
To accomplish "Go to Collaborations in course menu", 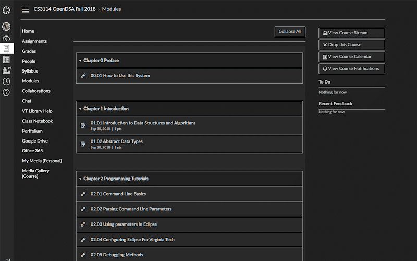I will pos(36,91).
